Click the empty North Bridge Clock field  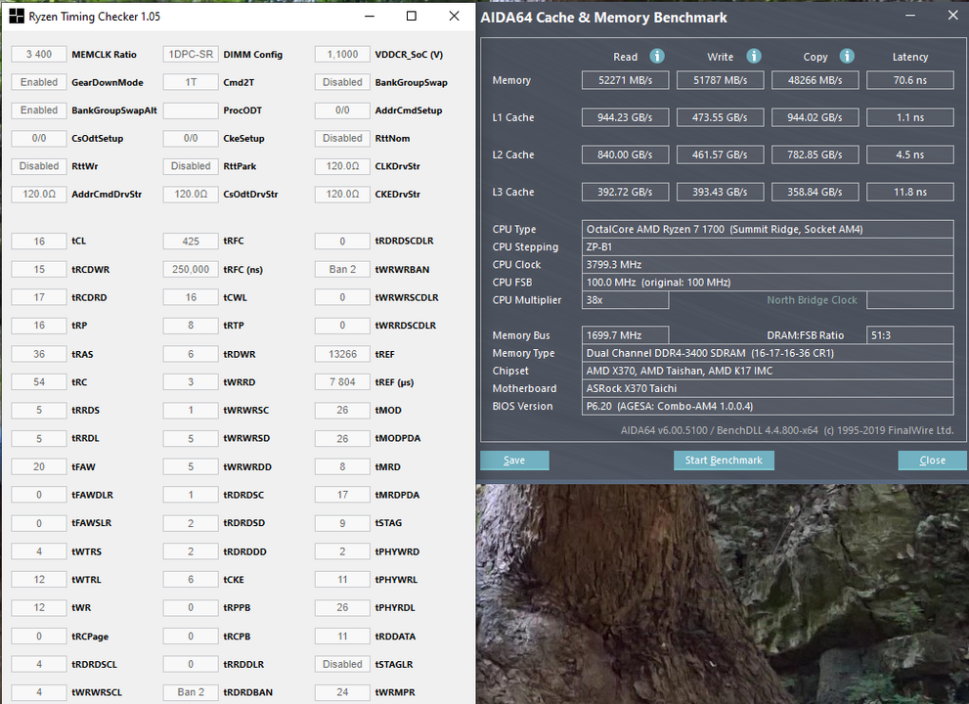(909, 300)
